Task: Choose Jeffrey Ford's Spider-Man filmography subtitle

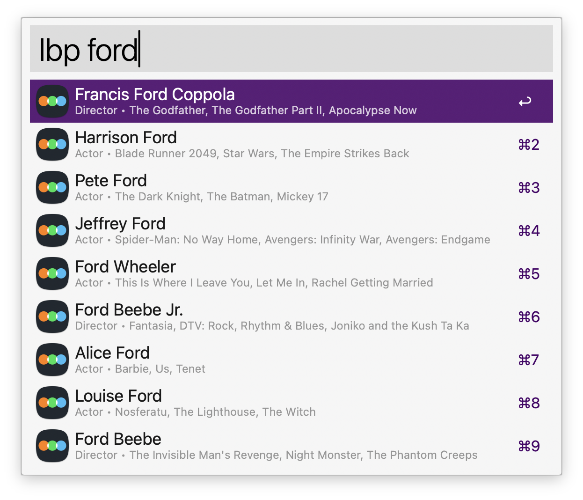Action: [x=302, y=240]
